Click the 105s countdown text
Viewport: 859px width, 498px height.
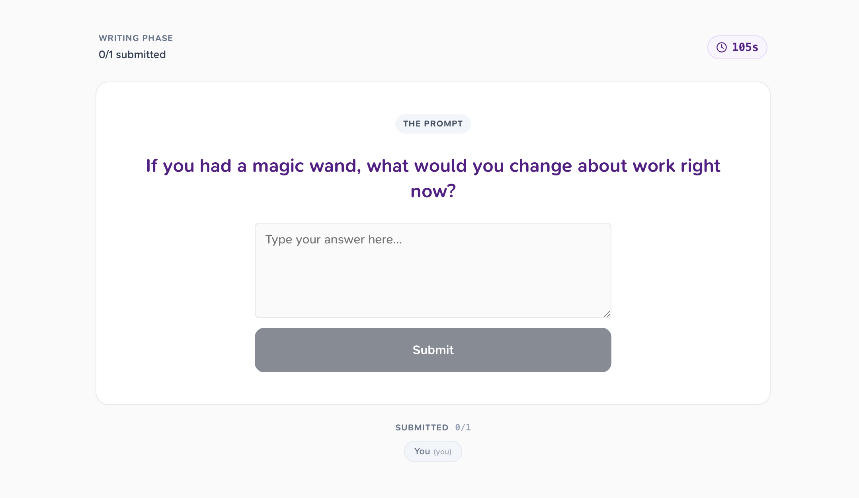745,47
